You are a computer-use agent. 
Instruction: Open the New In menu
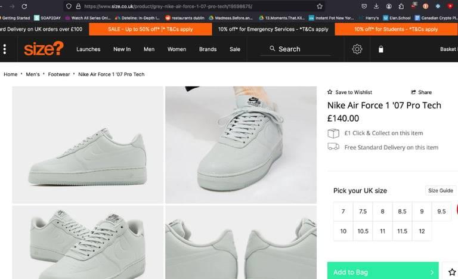[122, 49]
